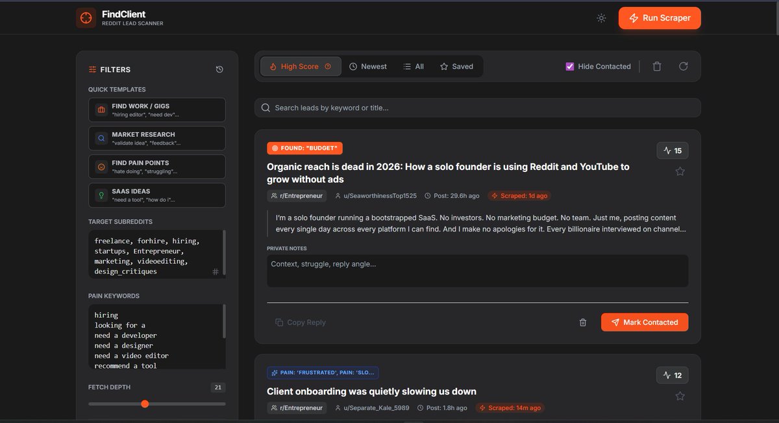Apply the Find Work / Gigs template
The height and width of the screenshot is (423, 779).
(157, 110)
